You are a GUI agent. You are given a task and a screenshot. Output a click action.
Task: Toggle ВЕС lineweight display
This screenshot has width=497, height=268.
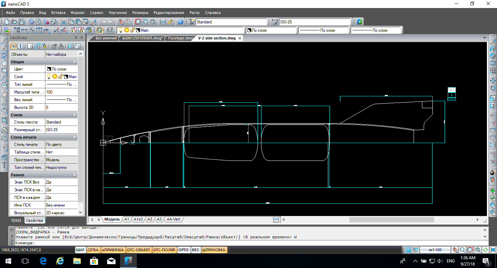(x=195, y=250)
